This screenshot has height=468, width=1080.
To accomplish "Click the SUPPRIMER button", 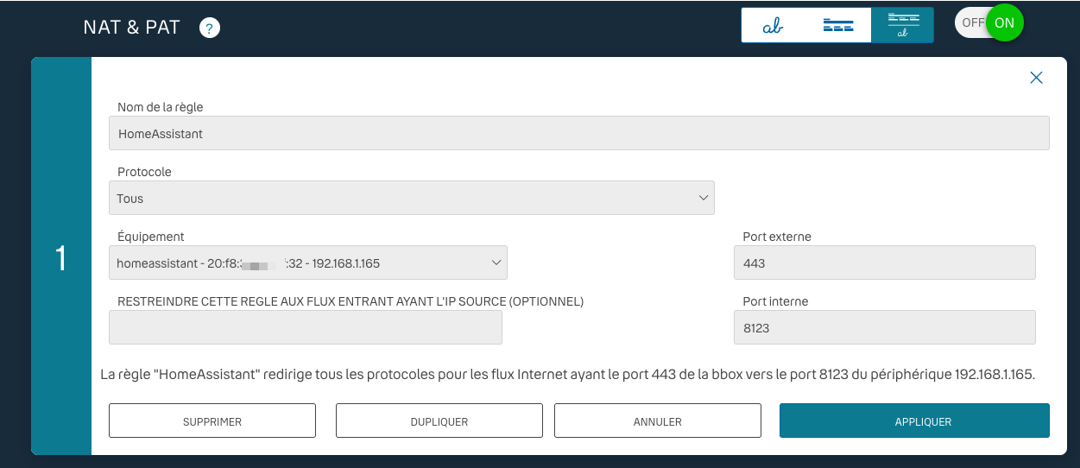I will tap(212, 421).
